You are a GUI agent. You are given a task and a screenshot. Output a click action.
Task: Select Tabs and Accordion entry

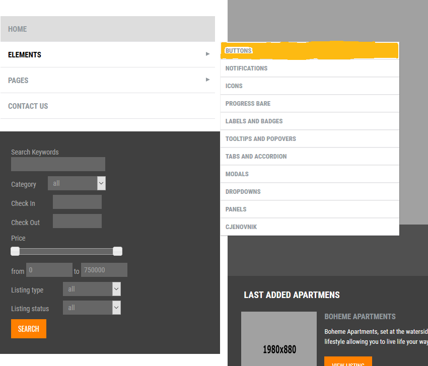256,157
